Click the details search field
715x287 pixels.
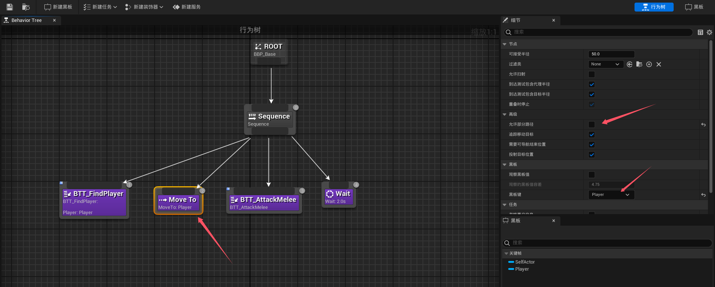(598, 32)
